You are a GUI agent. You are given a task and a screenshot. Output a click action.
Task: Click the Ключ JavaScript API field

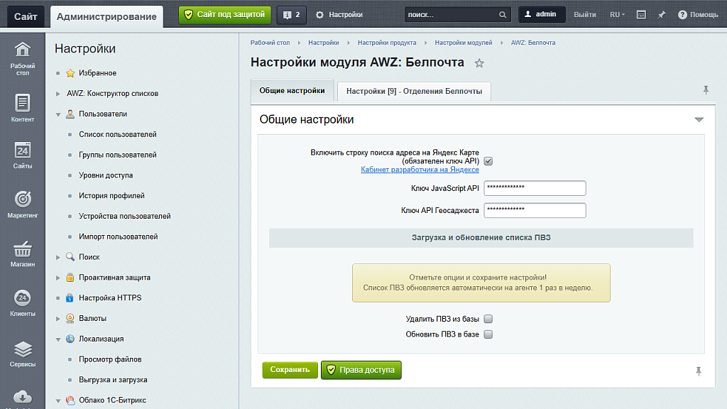pyautogui.click(x=534, y=188)
